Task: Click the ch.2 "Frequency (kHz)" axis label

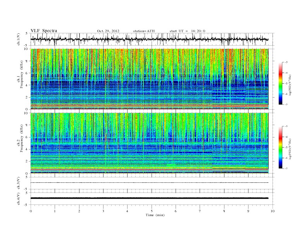Action: click(21, 138)
